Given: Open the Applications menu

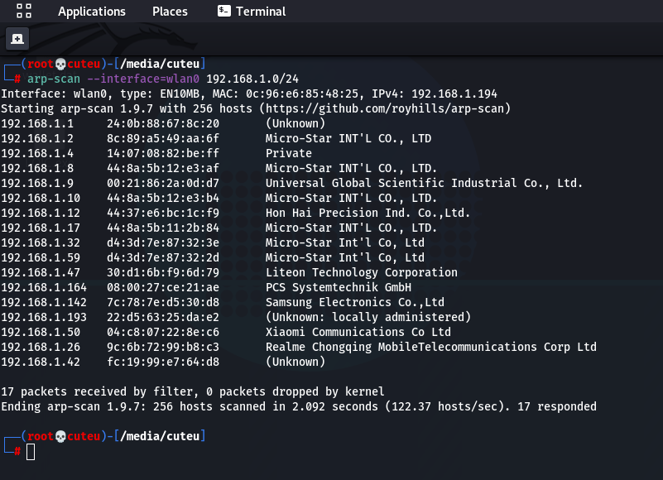Looking at the screenshot, I should pyautogui.click(x=91, y=12).
